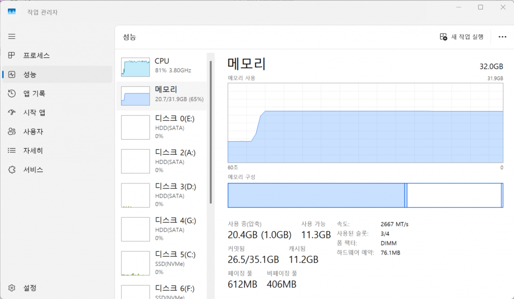Click the 자세히 list icon
This screenshot has height=299, width=514.
(x=12, y=151)
